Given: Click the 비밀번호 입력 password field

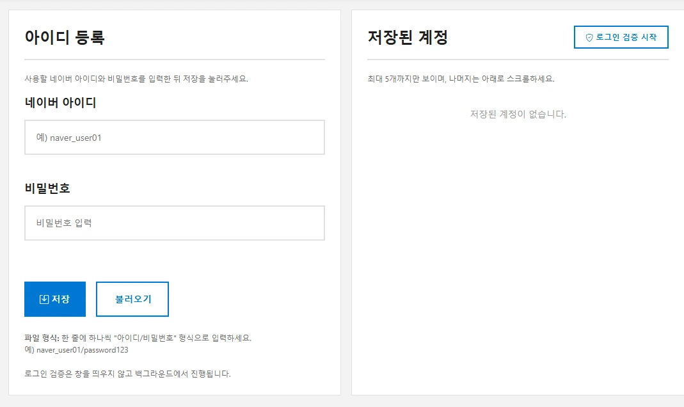Looking at the screenshot, I should [x=173, y=222].
